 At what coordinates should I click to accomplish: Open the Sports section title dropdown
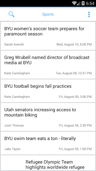click(x=48, y=14)
